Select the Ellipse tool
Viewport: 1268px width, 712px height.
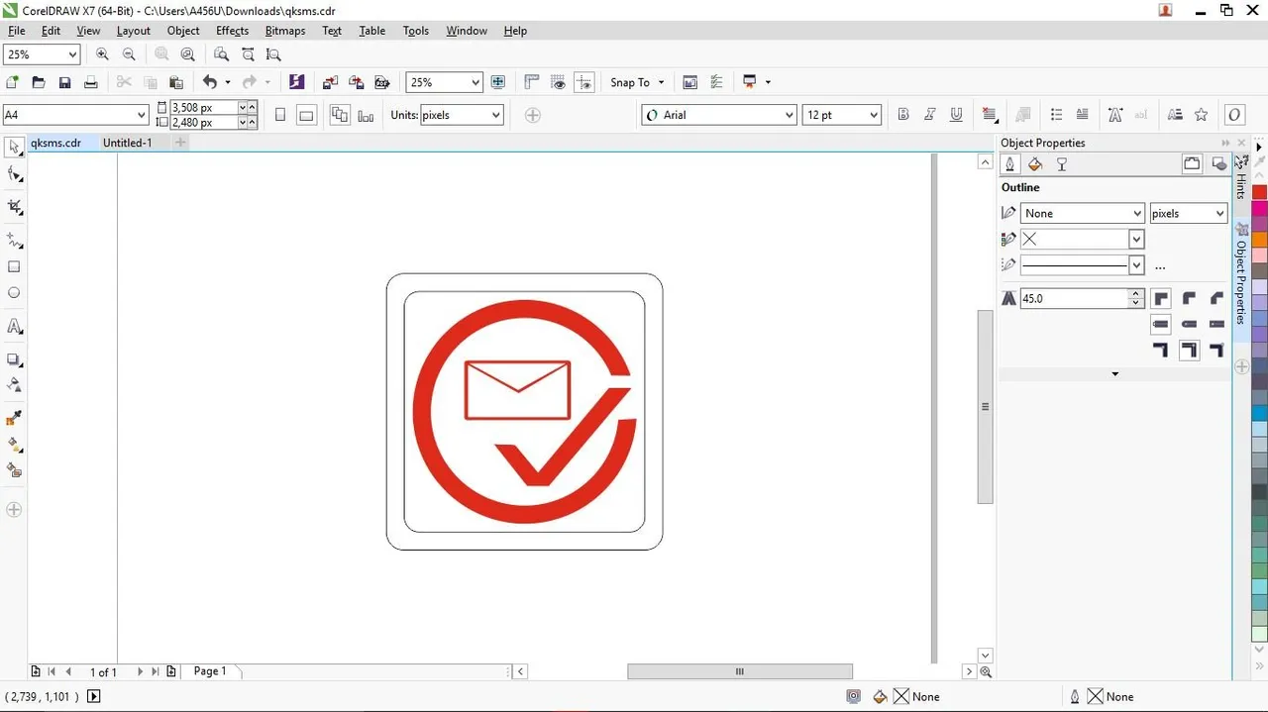pos(14,293)
